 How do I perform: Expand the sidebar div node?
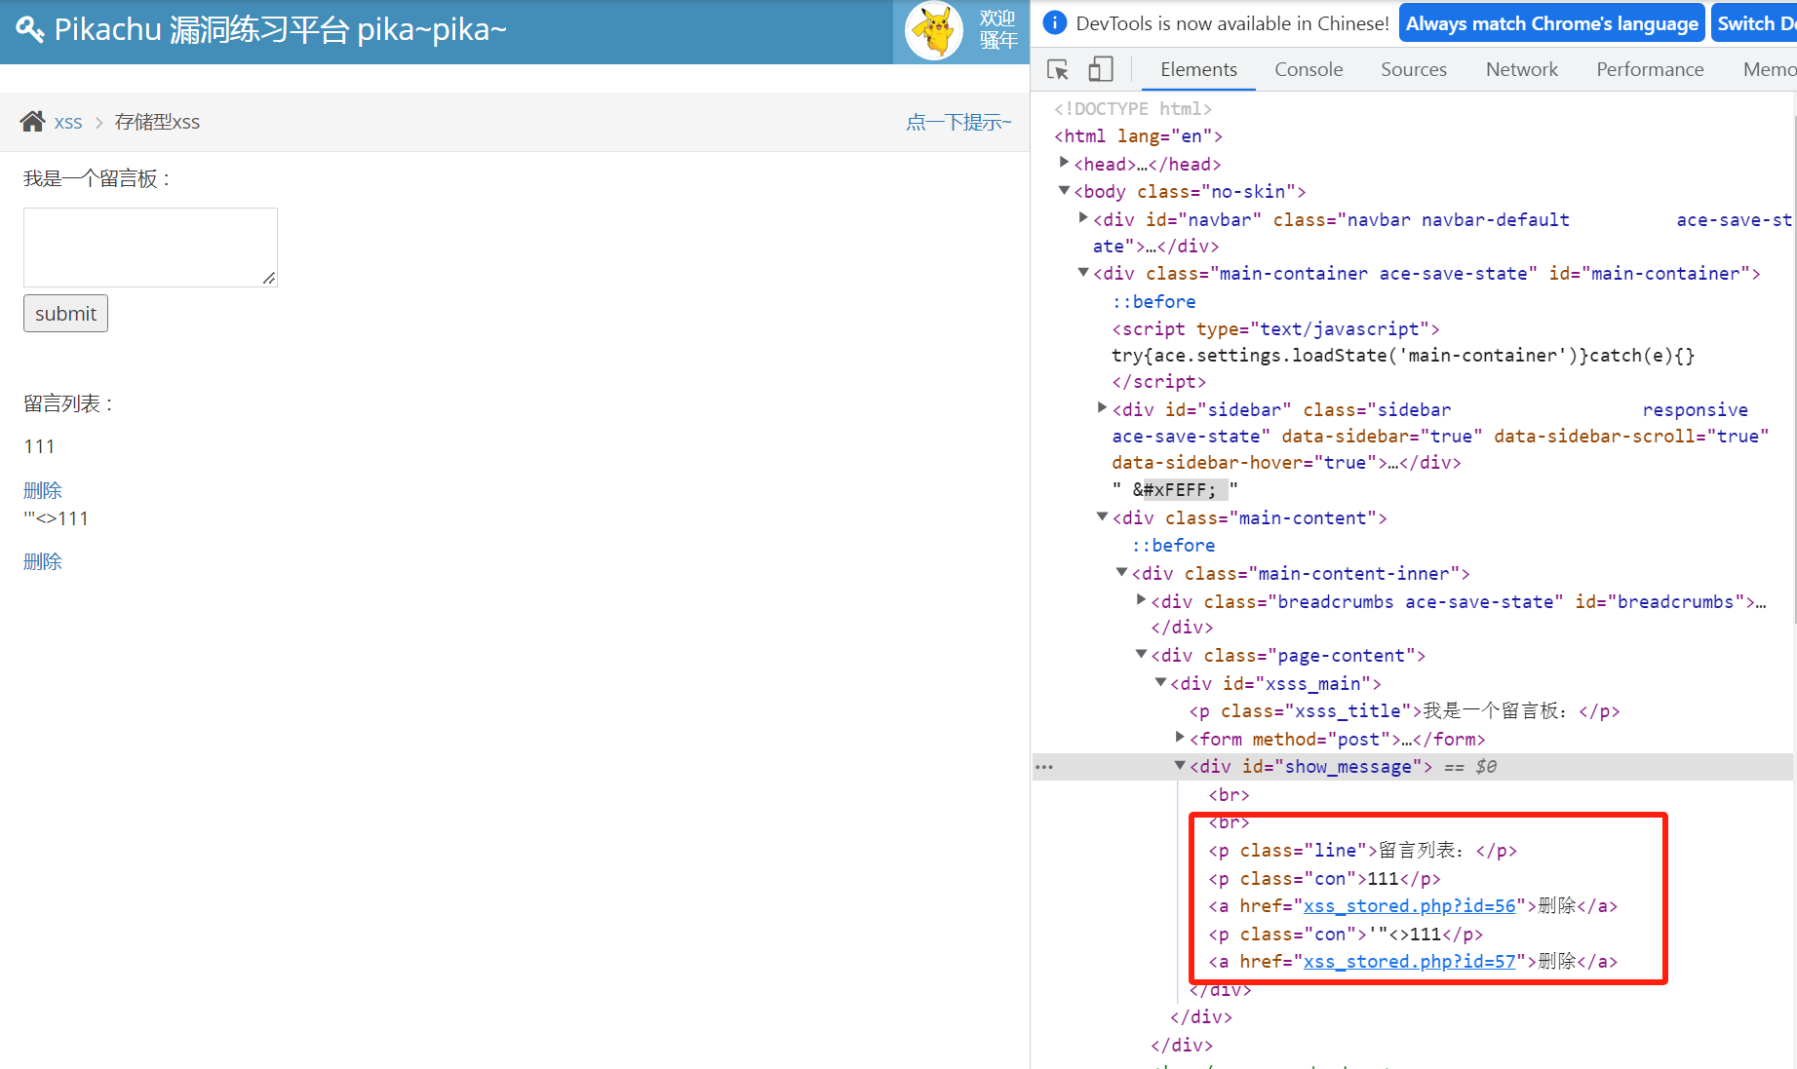(1103, 409)
